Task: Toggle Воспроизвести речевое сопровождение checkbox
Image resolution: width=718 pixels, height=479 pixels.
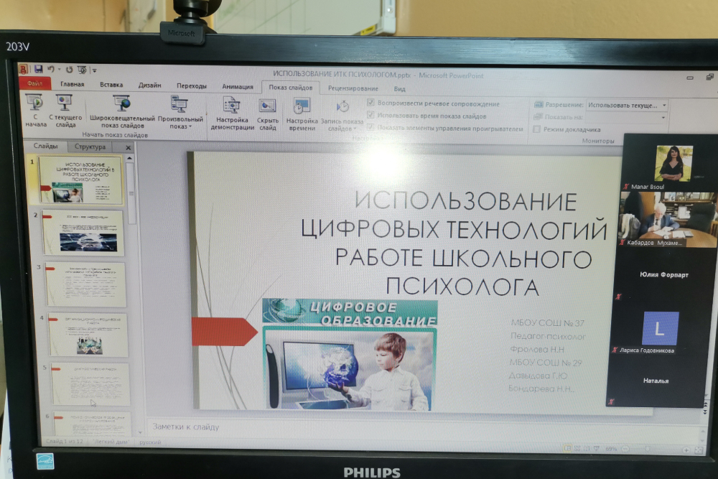Action: tap(370, 103)
